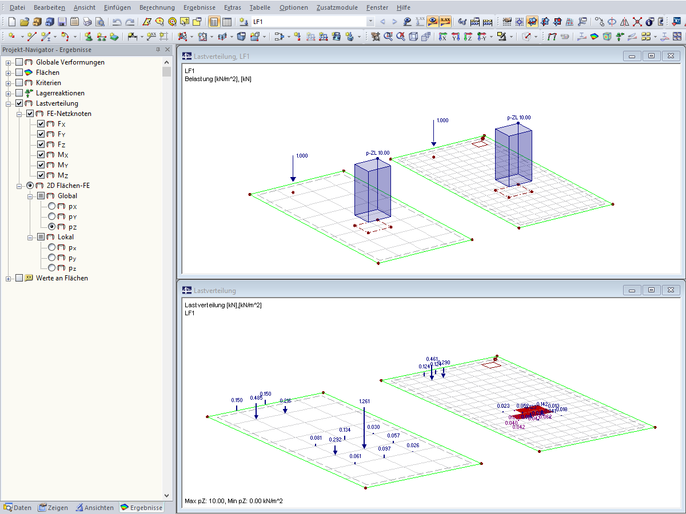Screen dimensions: 686x514
Task: Click the info sphere icon
Action: [651, 22]
